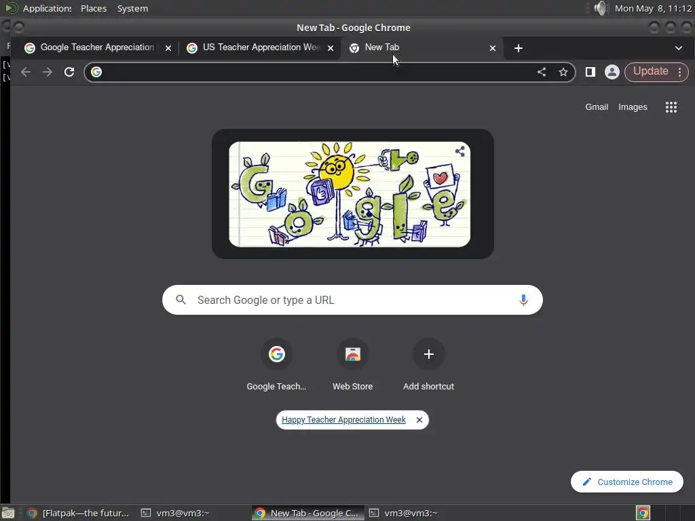This screenshot has height=521, width=695.
Task: Close the New Tab tab
Action: tap(493, 48)
